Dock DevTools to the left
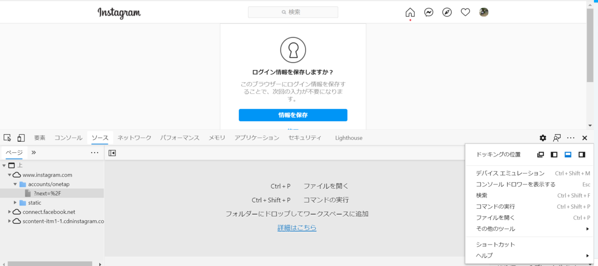This screenshot has width=598, height=266. (x=554, y=155)
